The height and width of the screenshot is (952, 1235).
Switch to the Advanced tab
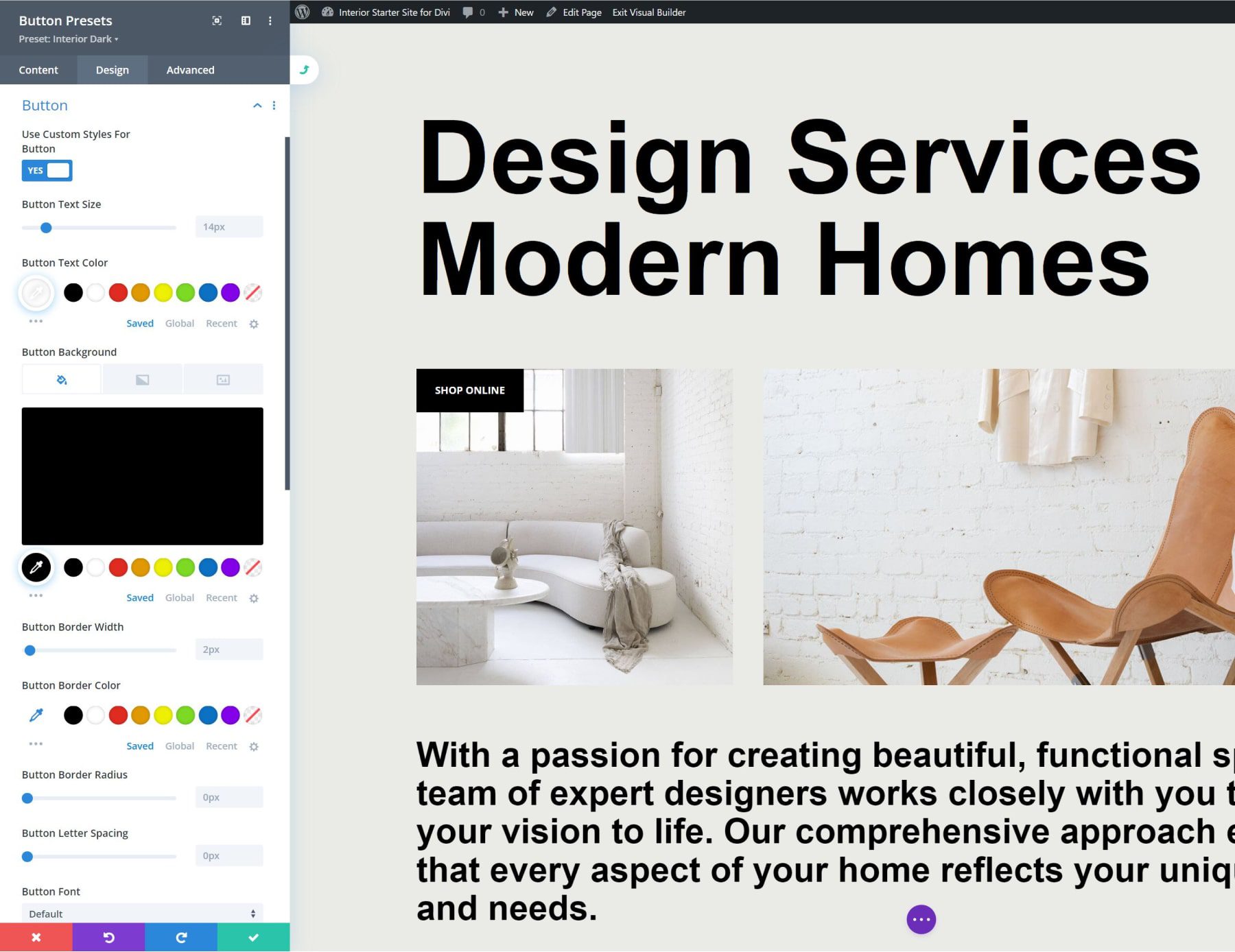(x=190, y=69)
